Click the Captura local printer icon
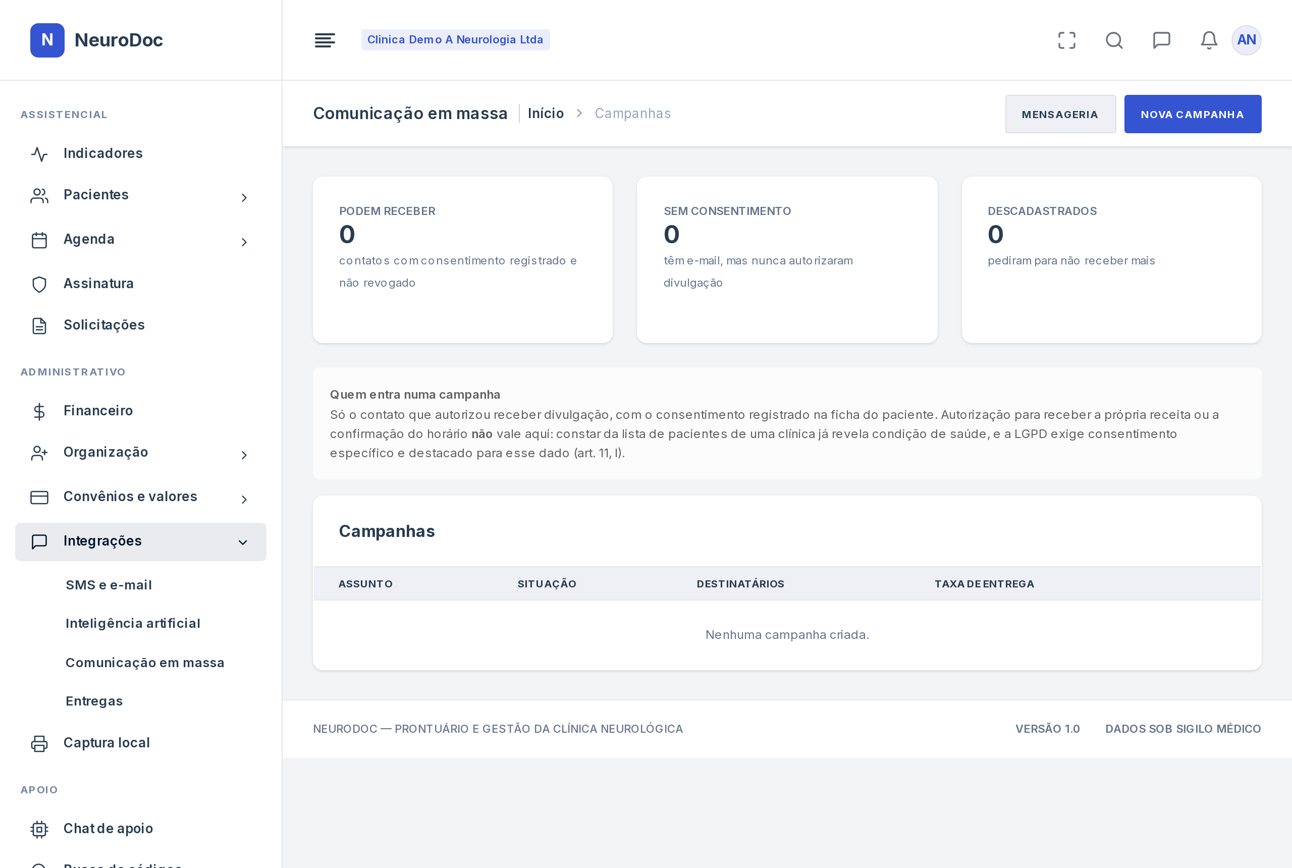Viewport: 1292px width, 868px height. 39,743
